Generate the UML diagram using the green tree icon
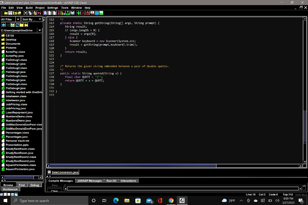308x205 pixels. 67,13
